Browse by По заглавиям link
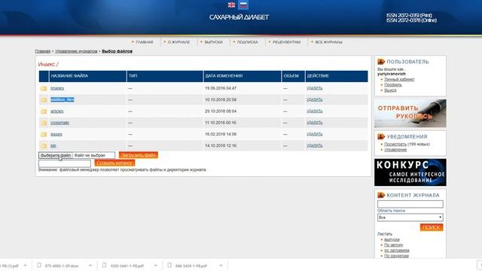Viewport: 482px width, 271px height. click(397, 251)
